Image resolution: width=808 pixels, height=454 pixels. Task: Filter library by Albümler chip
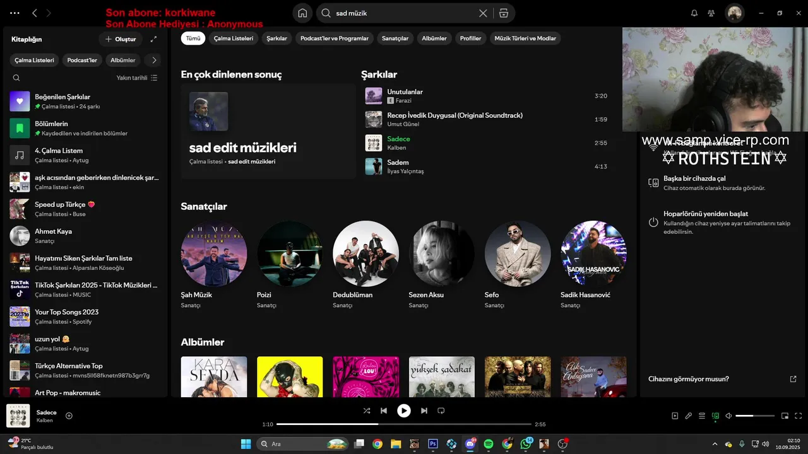point(123,61)
